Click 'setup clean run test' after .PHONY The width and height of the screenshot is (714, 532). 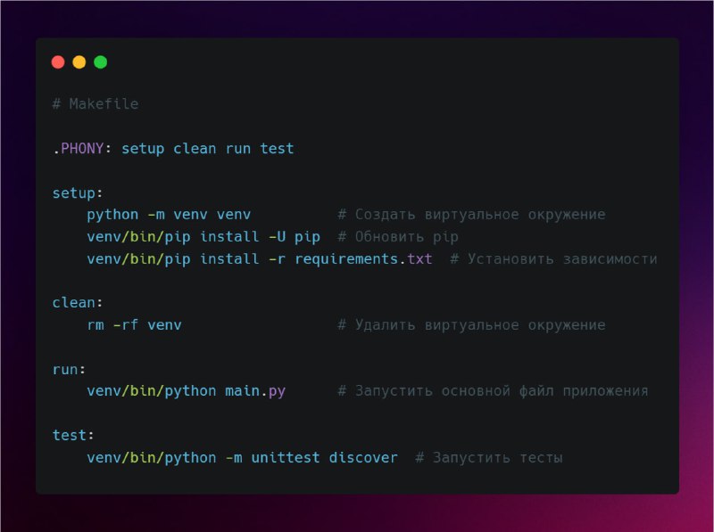[x=208, y=149]
